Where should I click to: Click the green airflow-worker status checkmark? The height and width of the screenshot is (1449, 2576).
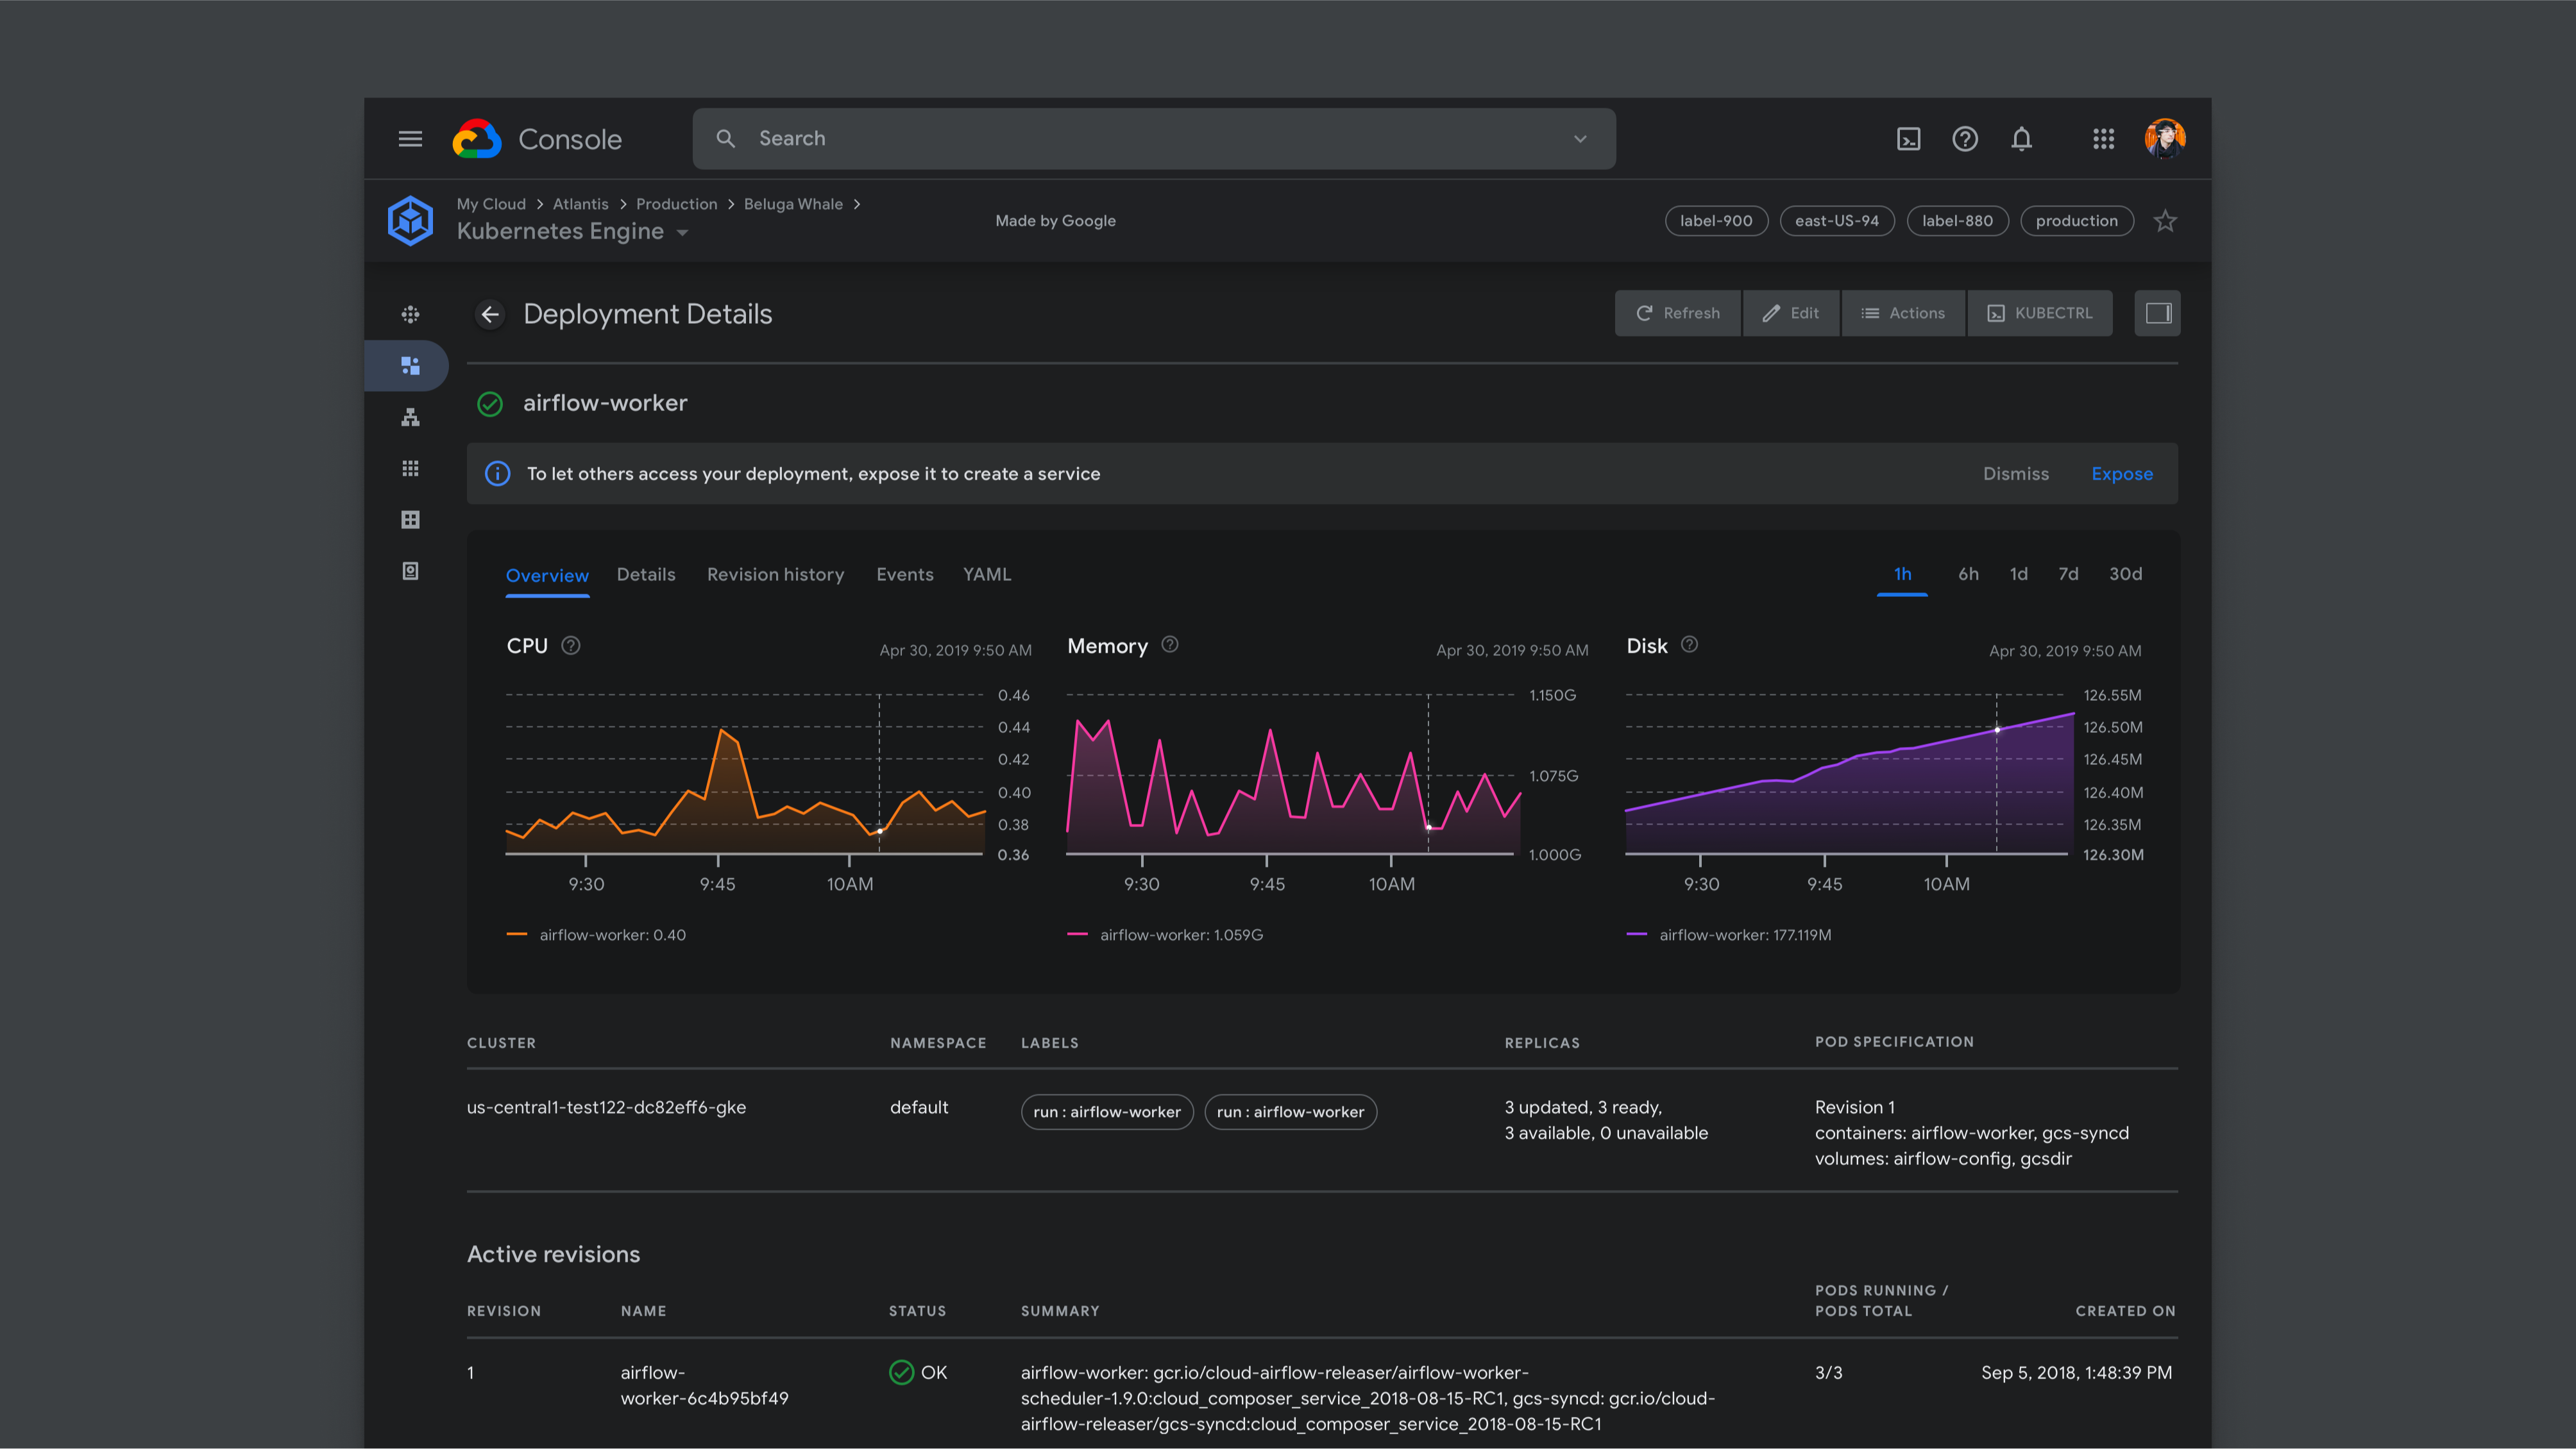[x=490, y=404]
